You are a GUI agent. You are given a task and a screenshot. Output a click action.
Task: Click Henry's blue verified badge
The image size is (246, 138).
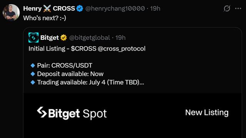click(80, 8)
